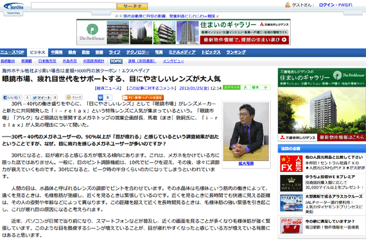Select the ビジネス tab
366x243 pixels.
(38, 53)
